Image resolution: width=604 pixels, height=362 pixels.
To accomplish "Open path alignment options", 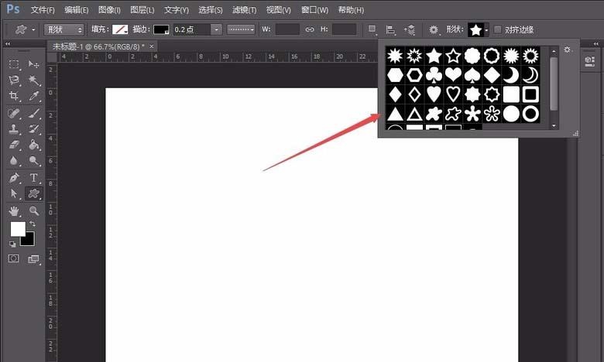I will 390,29.
